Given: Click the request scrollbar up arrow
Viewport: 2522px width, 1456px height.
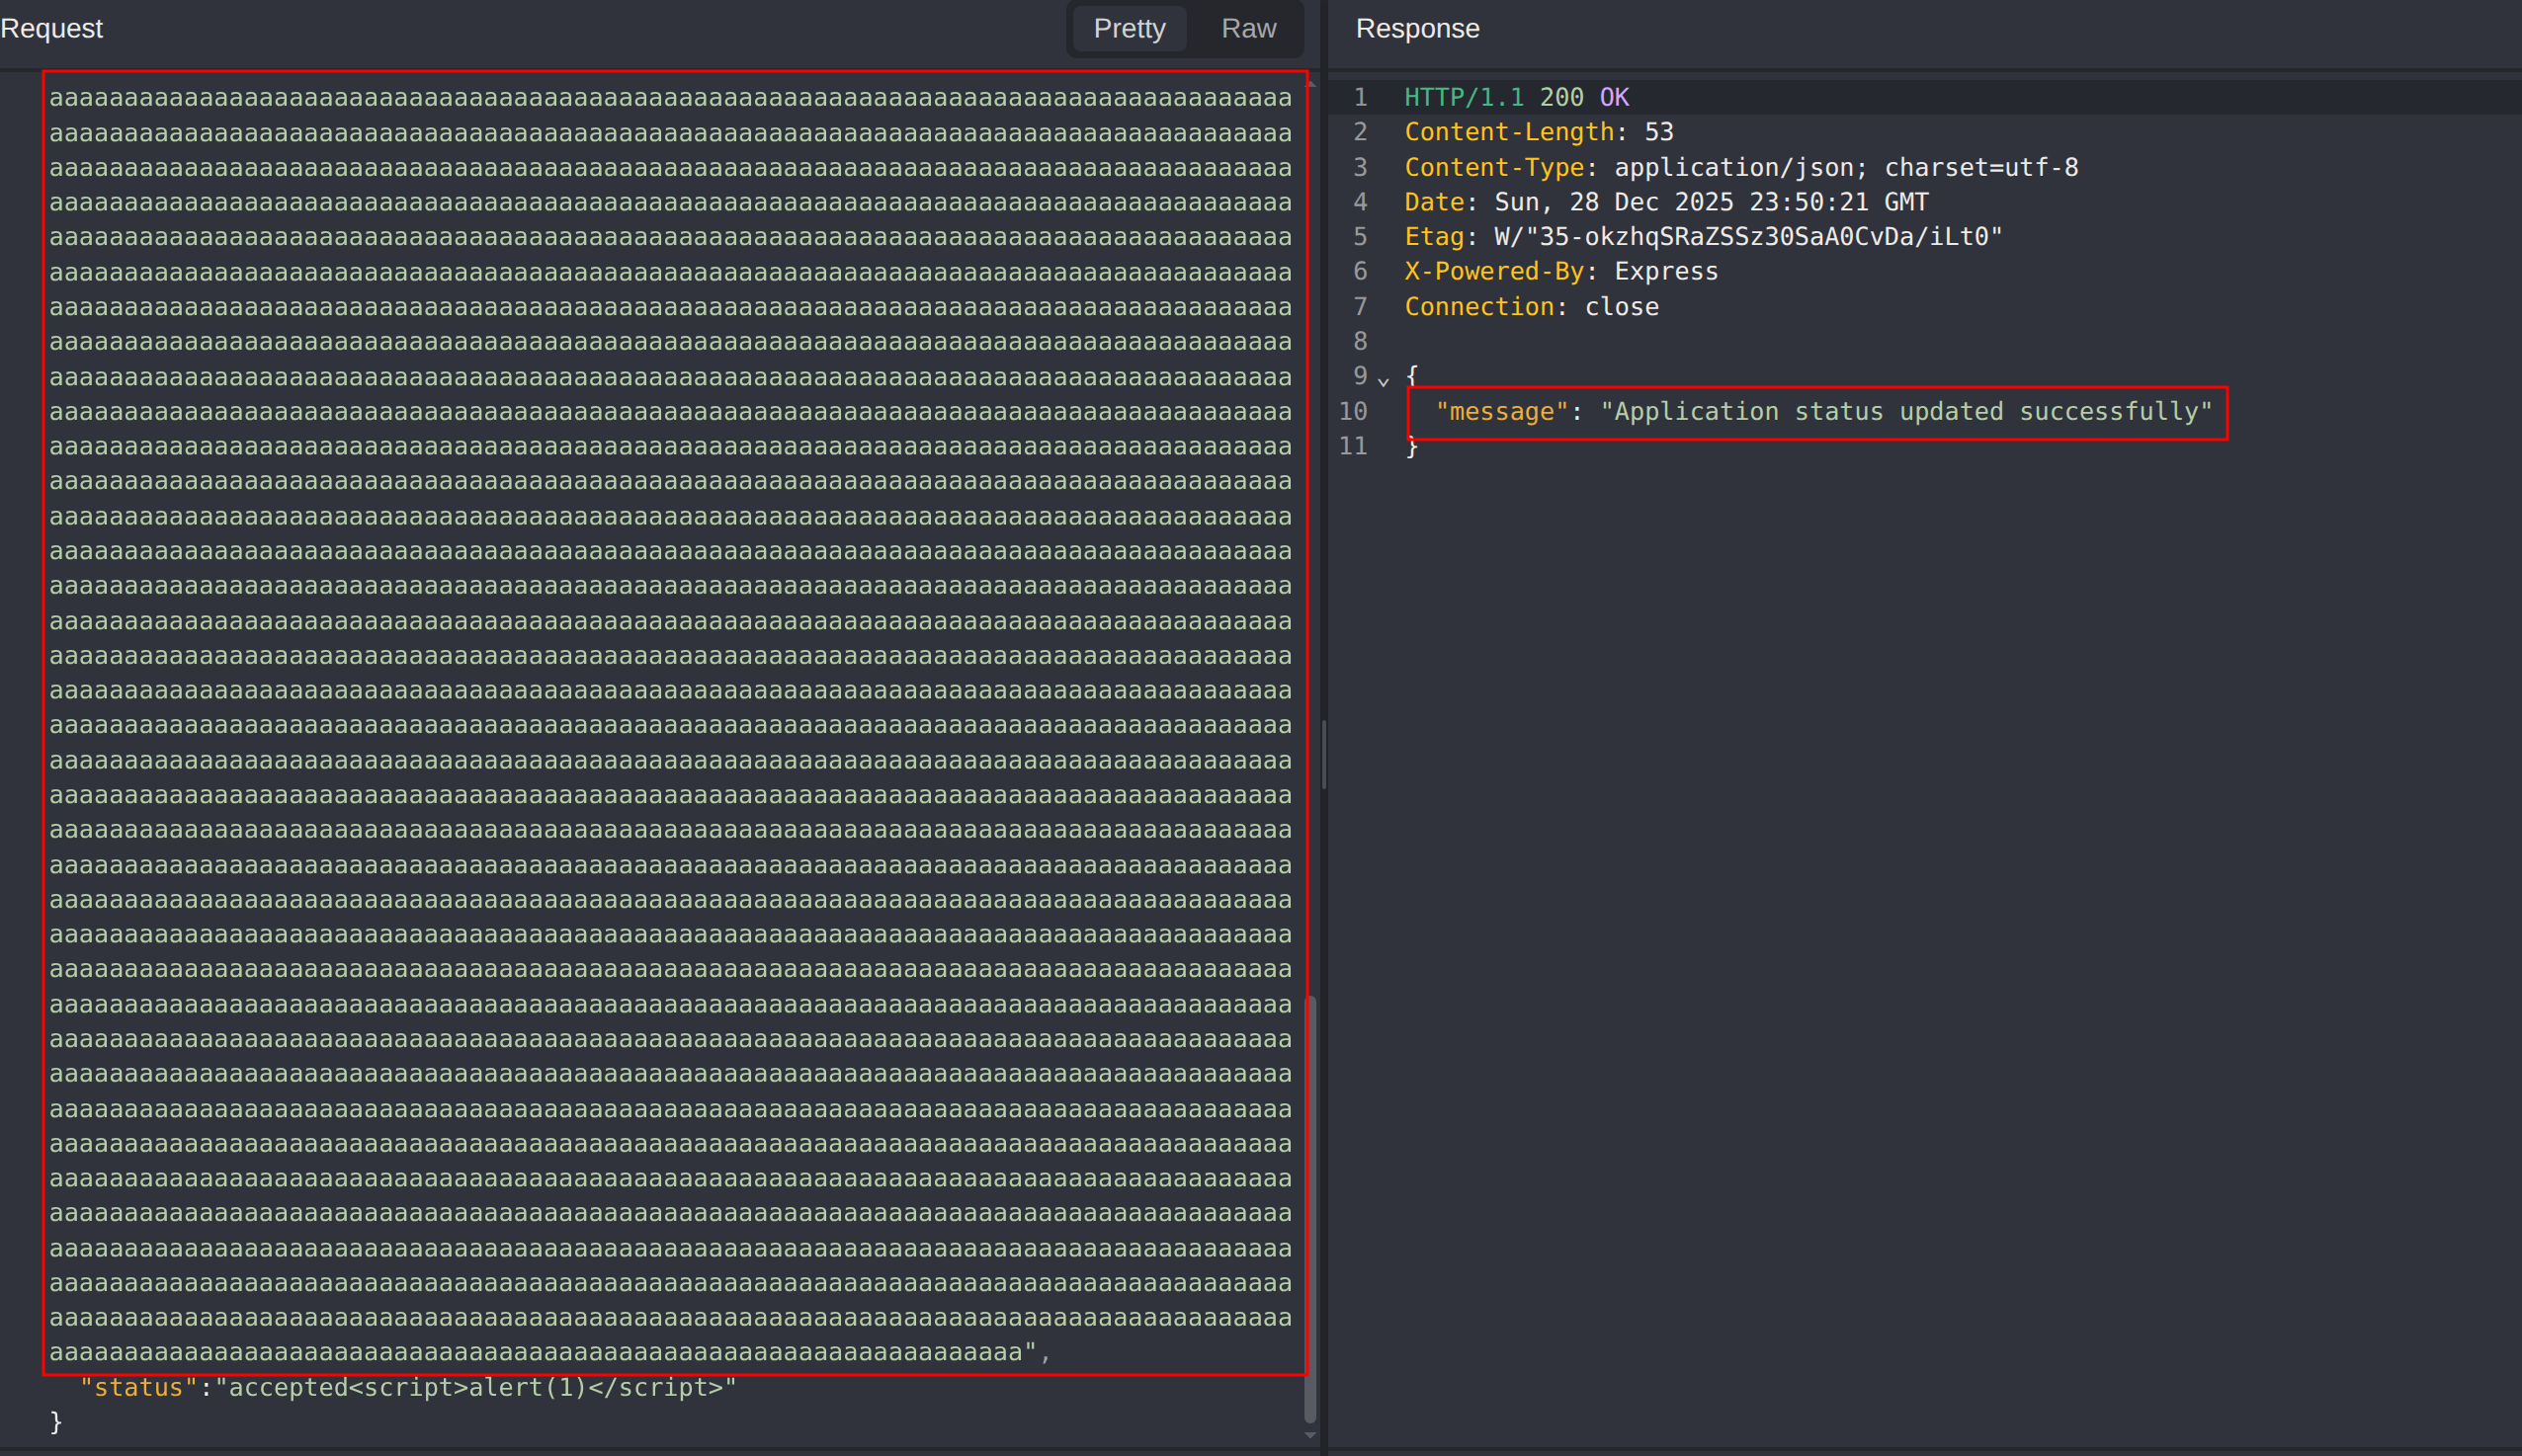Looking at the screenshot, I should 1310,83.
